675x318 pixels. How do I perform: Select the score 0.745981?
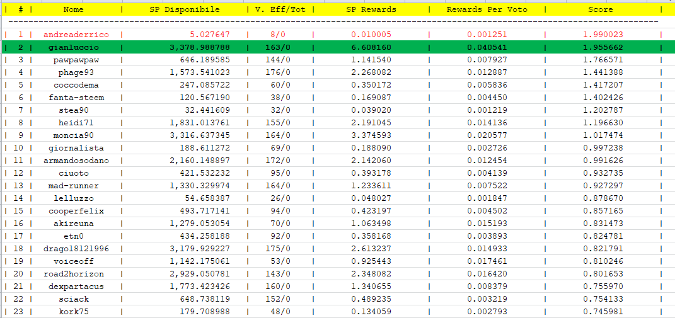tap(603, 312)
